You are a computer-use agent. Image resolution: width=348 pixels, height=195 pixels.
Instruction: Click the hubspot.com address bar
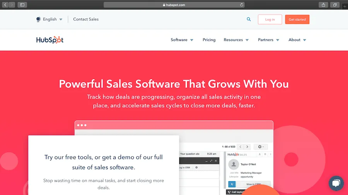[174, 5]
